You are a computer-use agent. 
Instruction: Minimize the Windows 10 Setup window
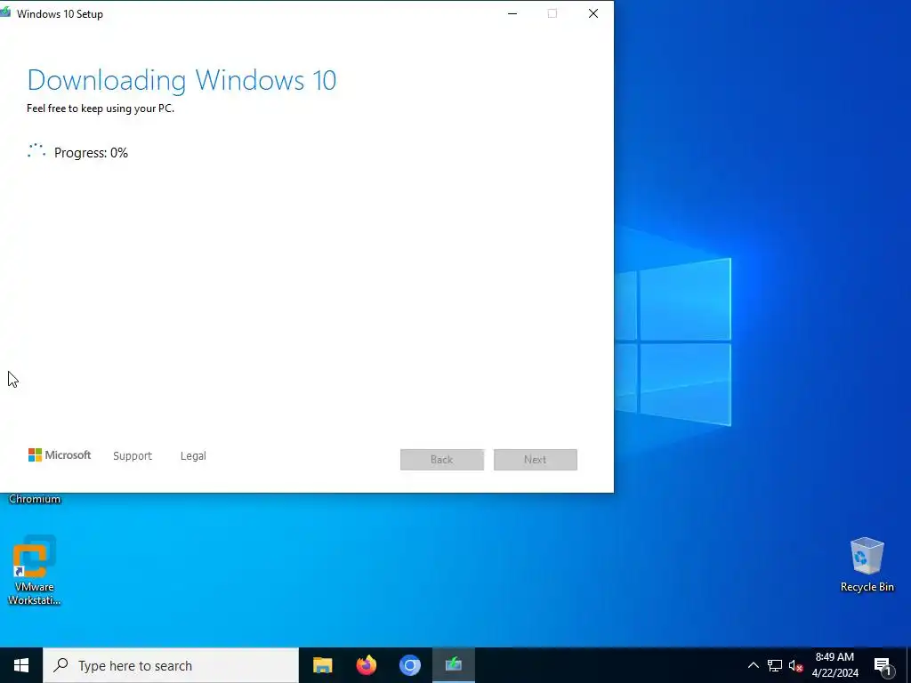tap(512, 13)
